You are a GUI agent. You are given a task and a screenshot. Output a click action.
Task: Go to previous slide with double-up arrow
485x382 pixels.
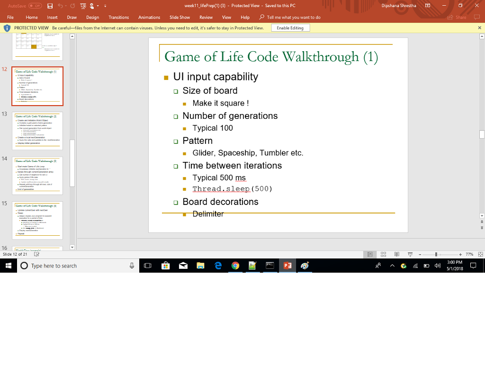[x=482, y=222]
